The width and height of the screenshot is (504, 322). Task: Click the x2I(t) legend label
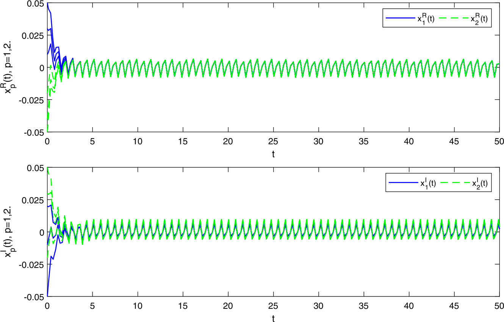pyautogui.click(x=479, y=184)
